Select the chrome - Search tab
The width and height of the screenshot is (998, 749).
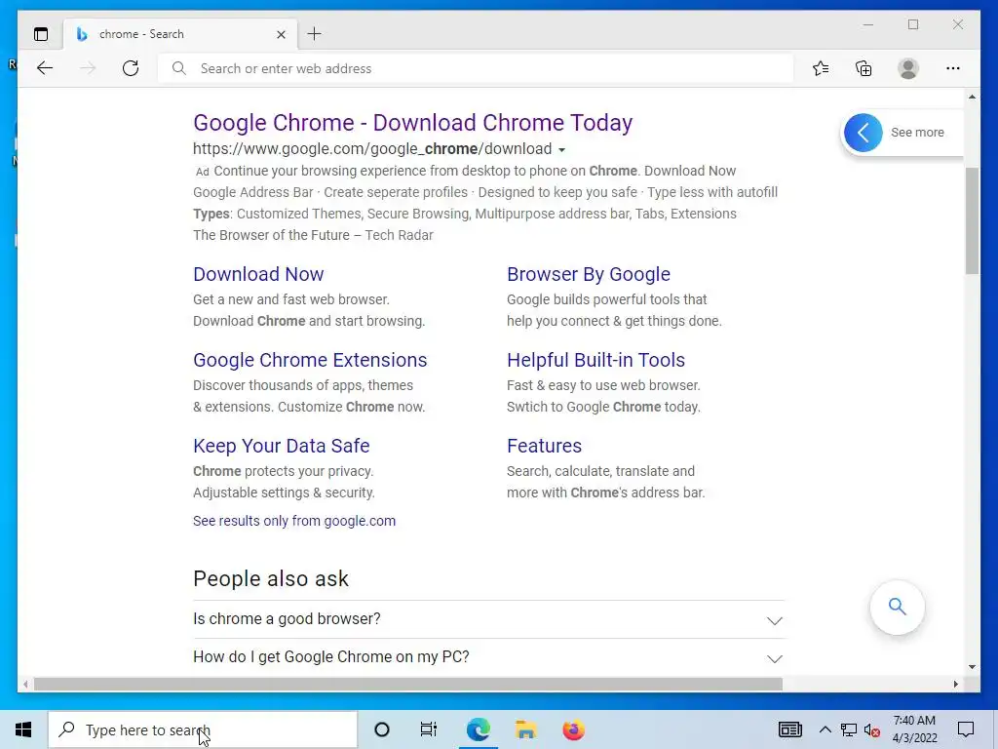tap(180, 34)
